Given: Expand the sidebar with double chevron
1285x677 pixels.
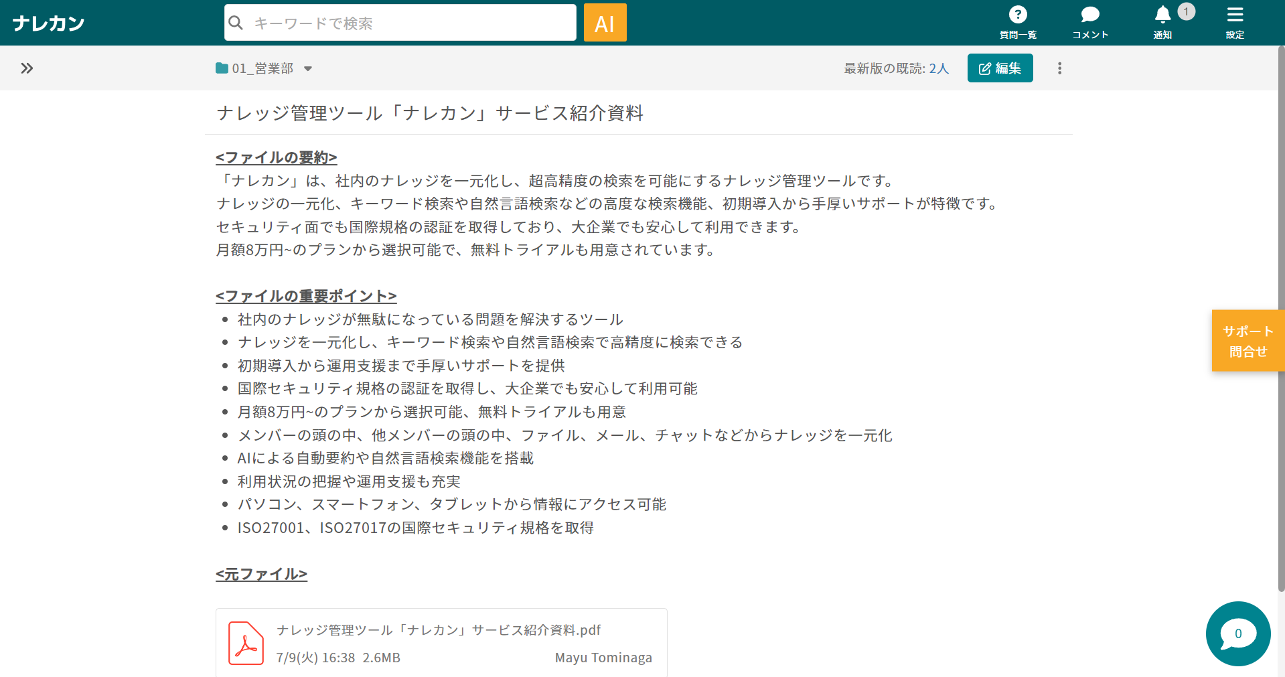Looking at the screenshot, I should tap(27, 68).
